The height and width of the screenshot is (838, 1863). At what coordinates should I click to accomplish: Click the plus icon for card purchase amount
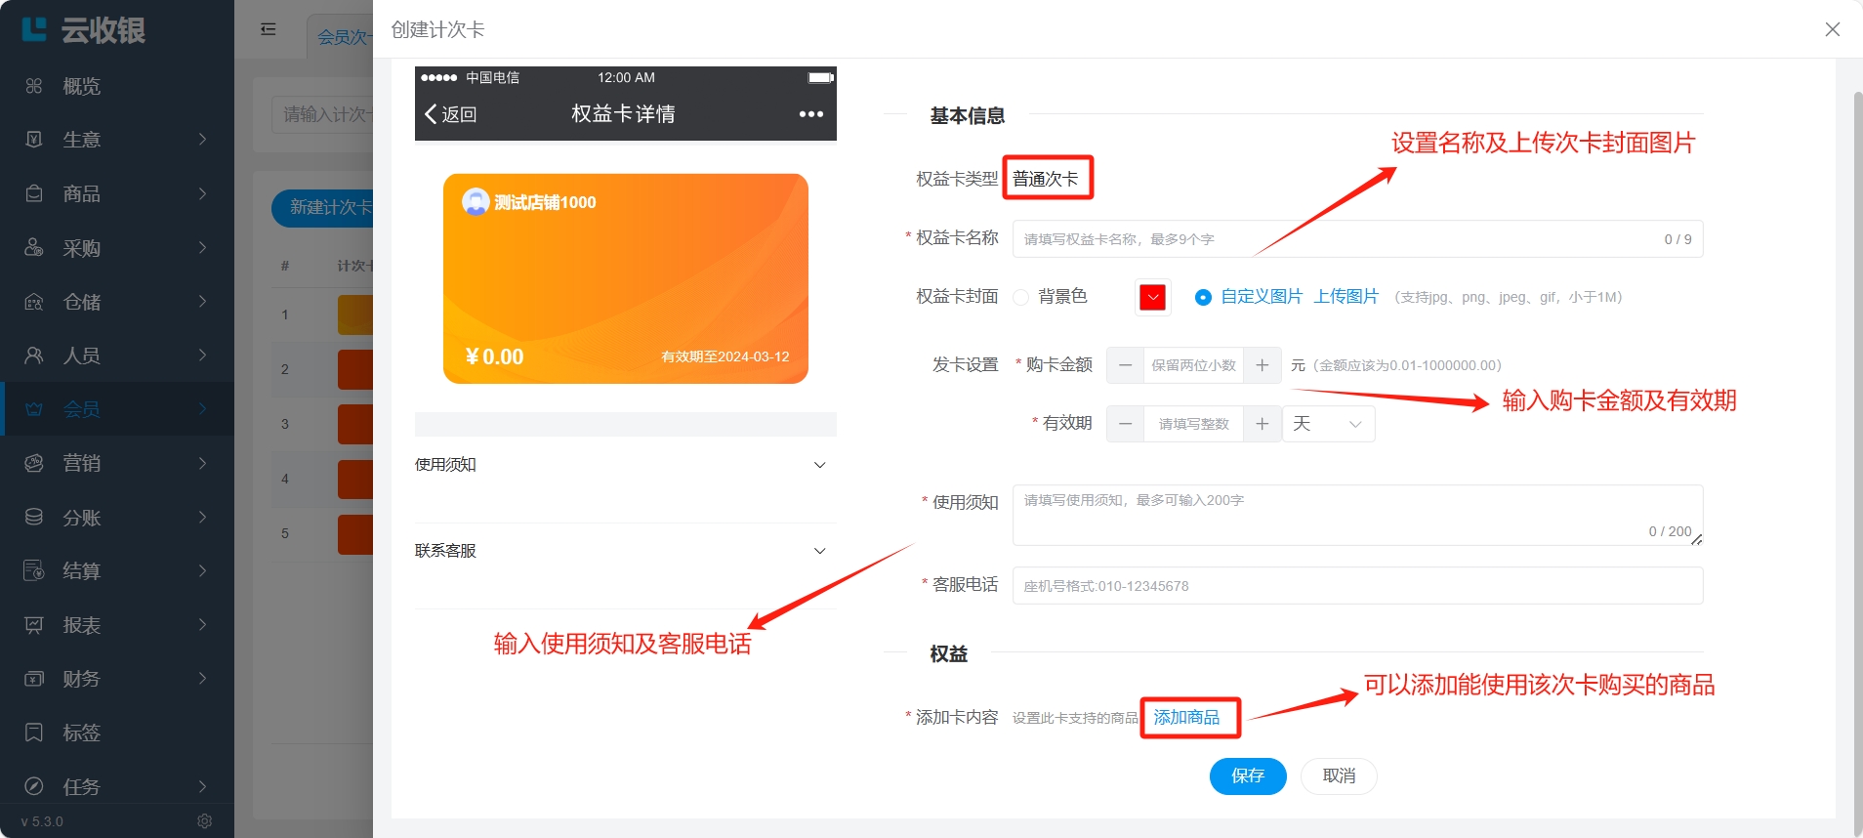click(x=1263, y=365)
